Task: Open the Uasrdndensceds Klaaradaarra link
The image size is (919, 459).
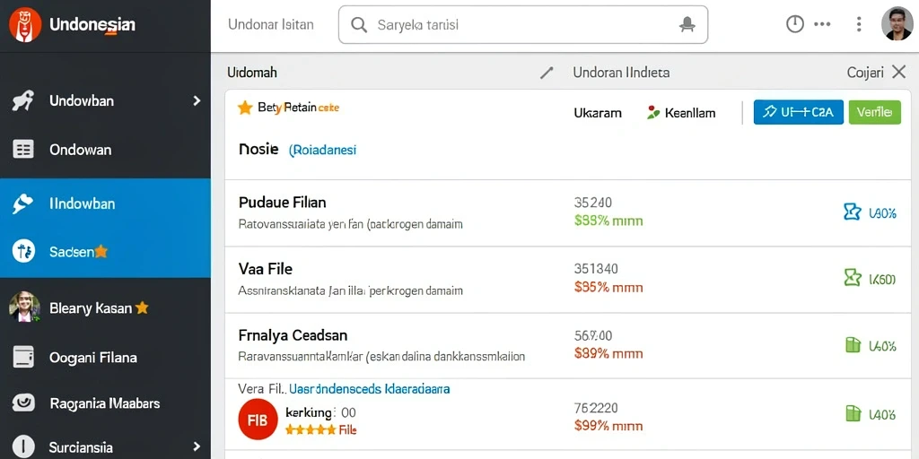Action: pos(370,388)
